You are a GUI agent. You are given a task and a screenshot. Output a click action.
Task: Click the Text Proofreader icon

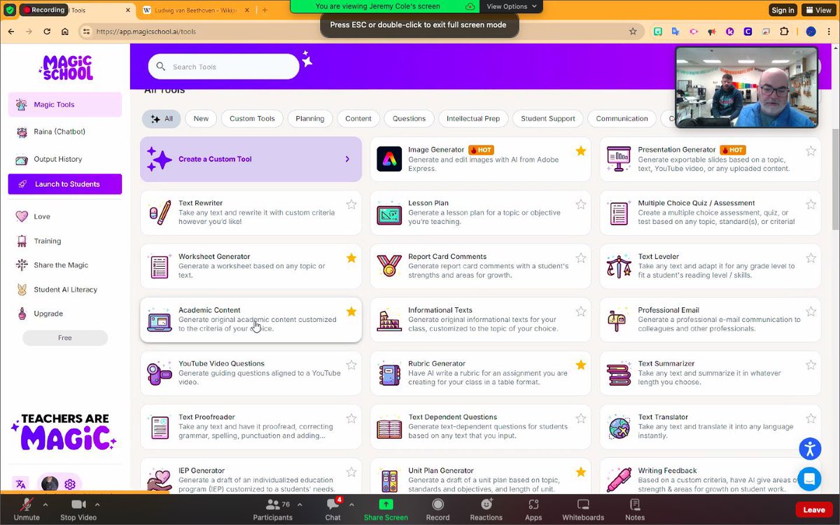(160, 426)
